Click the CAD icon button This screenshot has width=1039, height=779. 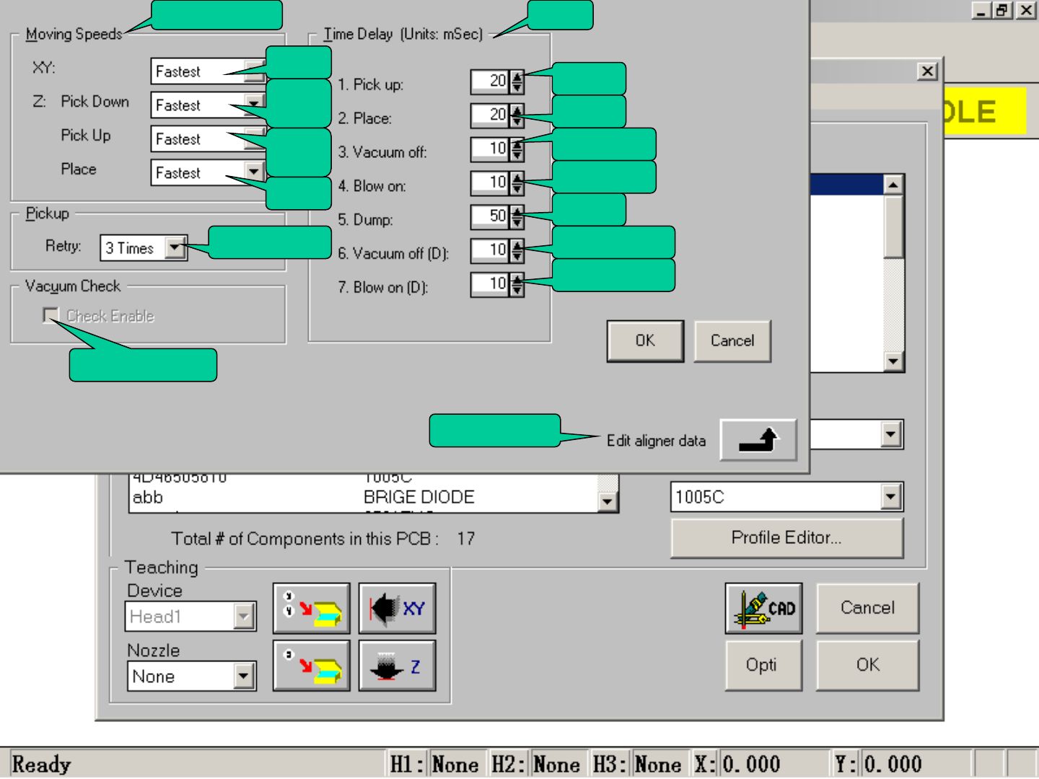click(x=763, y=608)
